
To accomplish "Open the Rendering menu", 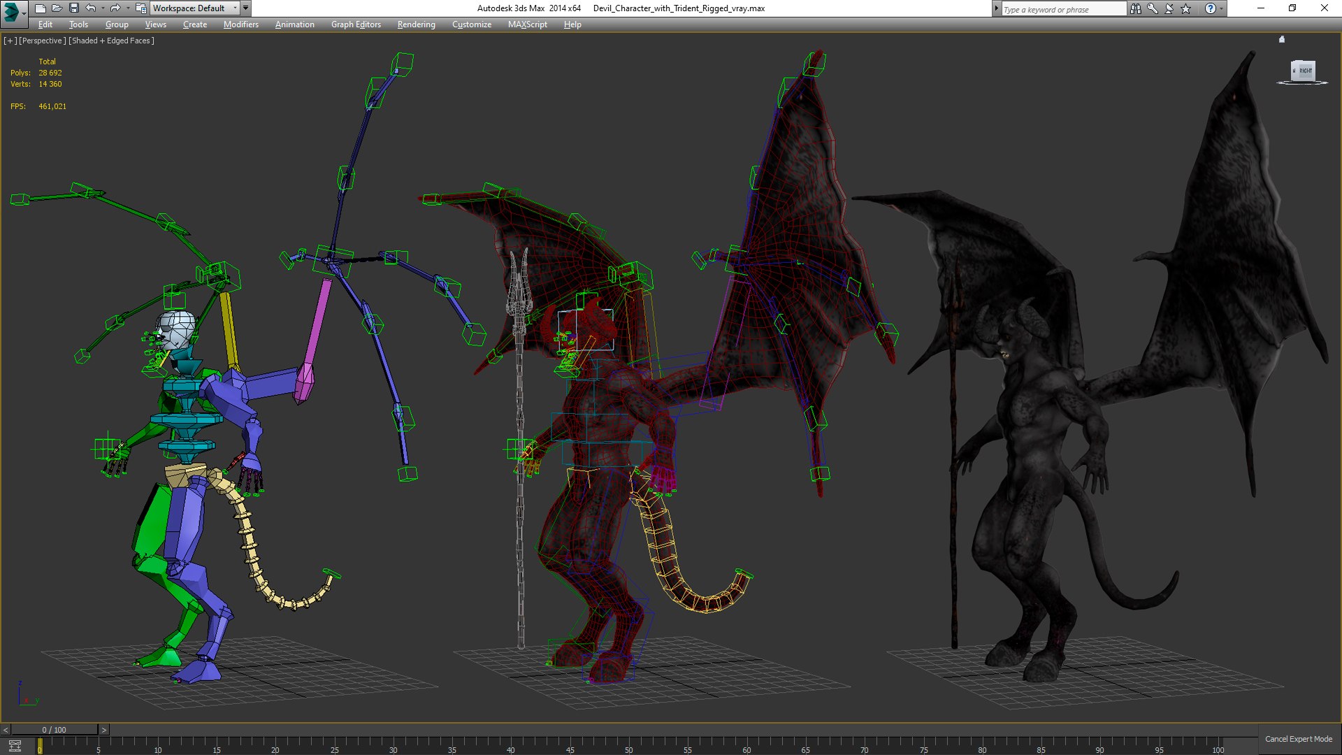I will [x=417, y=24].
